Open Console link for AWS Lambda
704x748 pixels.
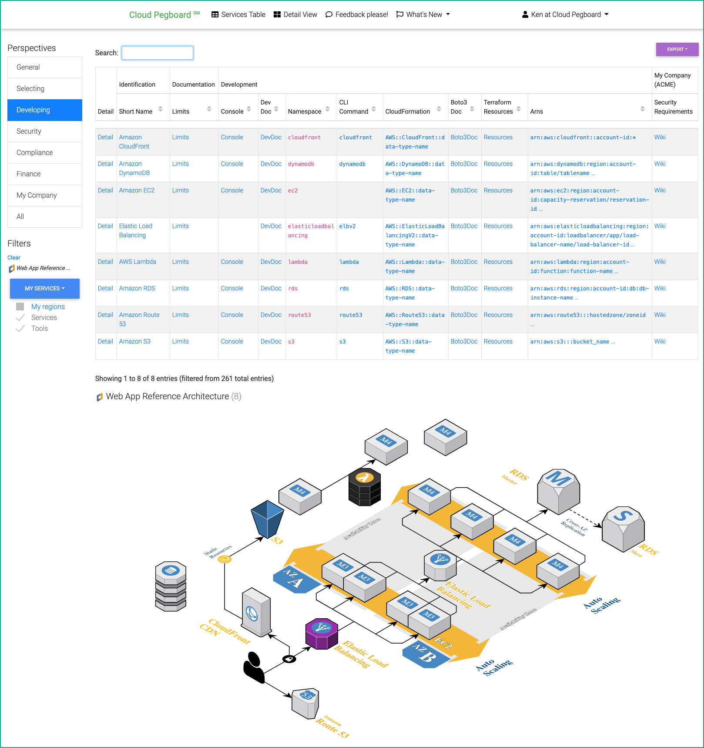pyautogui.click(x=232, y=262)
